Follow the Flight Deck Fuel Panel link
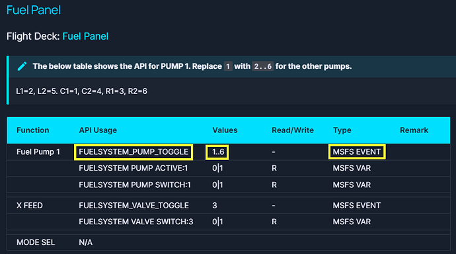The width and height of the screenshot is (456, 254). (85, 36)
